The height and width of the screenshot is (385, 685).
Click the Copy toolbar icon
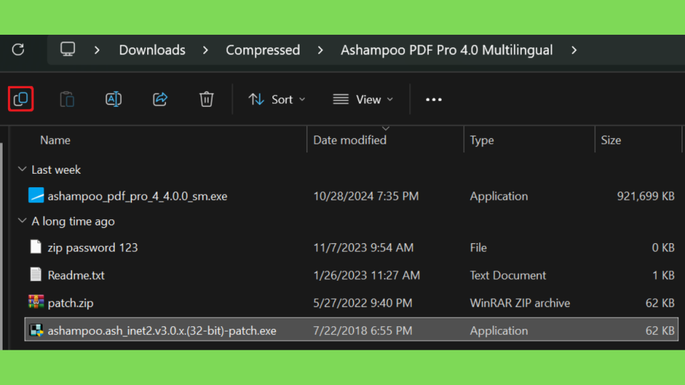21,99
